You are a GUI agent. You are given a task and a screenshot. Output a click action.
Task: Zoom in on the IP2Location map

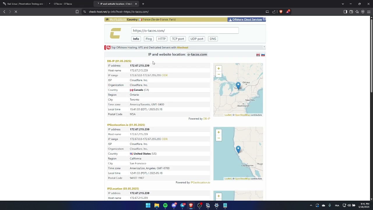coord(219,196)
